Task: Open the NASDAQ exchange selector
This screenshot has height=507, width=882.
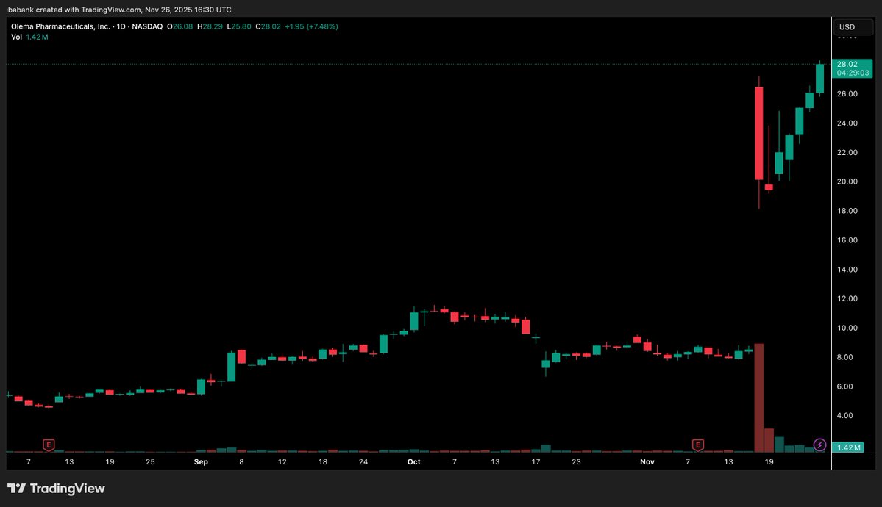Action: pos(147,26)
